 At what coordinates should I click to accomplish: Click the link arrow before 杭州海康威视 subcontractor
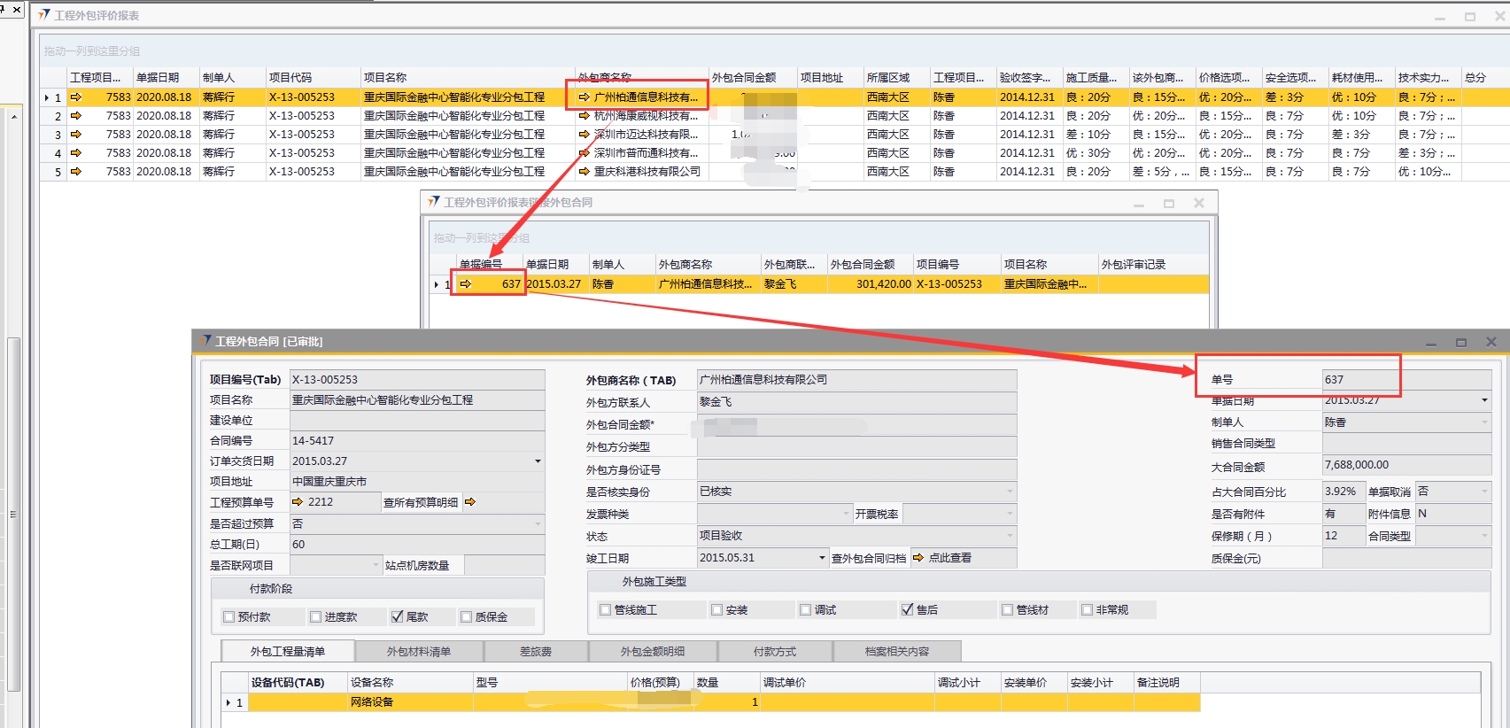coord(584,116)
